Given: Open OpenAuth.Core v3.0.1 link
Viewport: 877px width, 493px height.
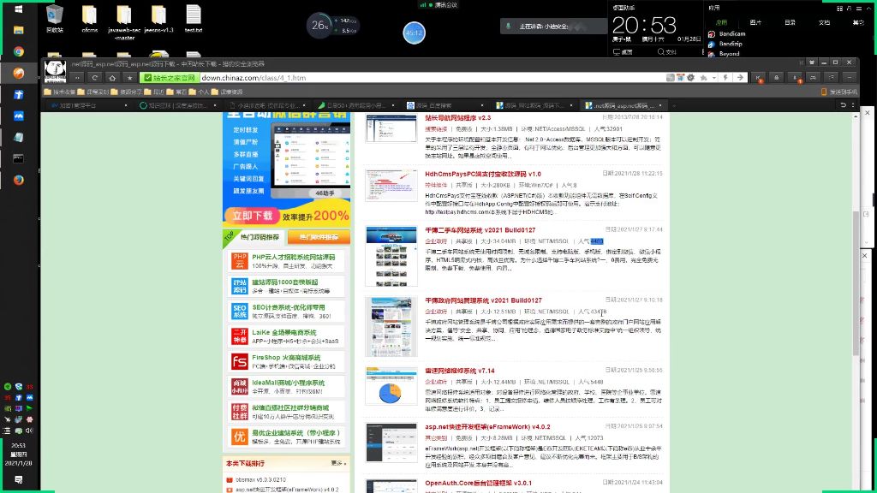Looking at the screenshot, I should coord(478,483).
